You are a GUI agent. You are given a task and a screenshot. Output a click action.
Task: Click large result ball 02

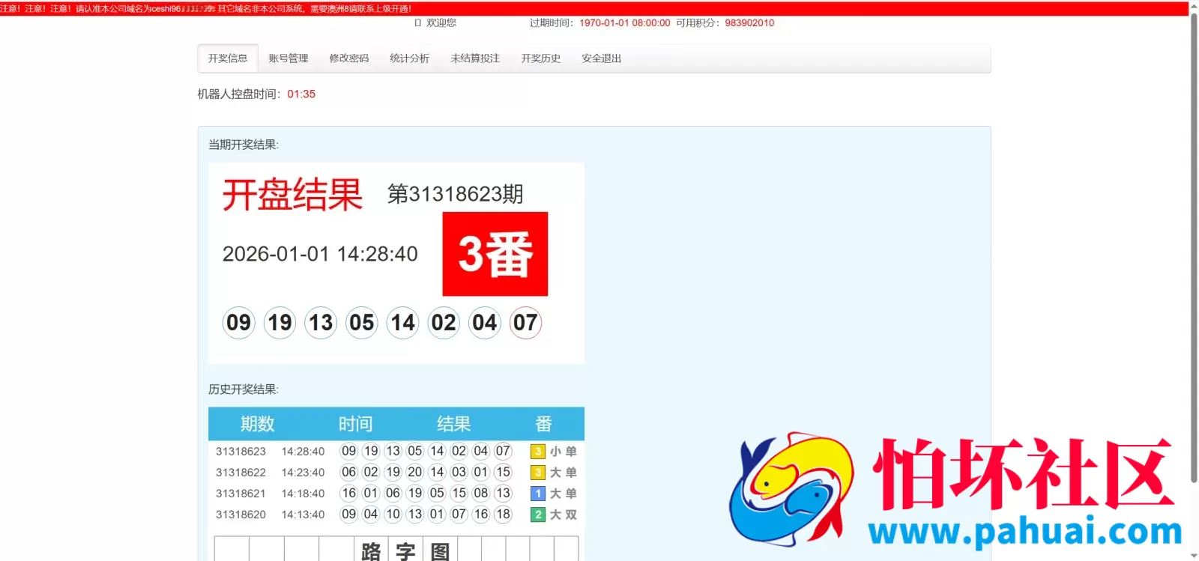[444, 323]
